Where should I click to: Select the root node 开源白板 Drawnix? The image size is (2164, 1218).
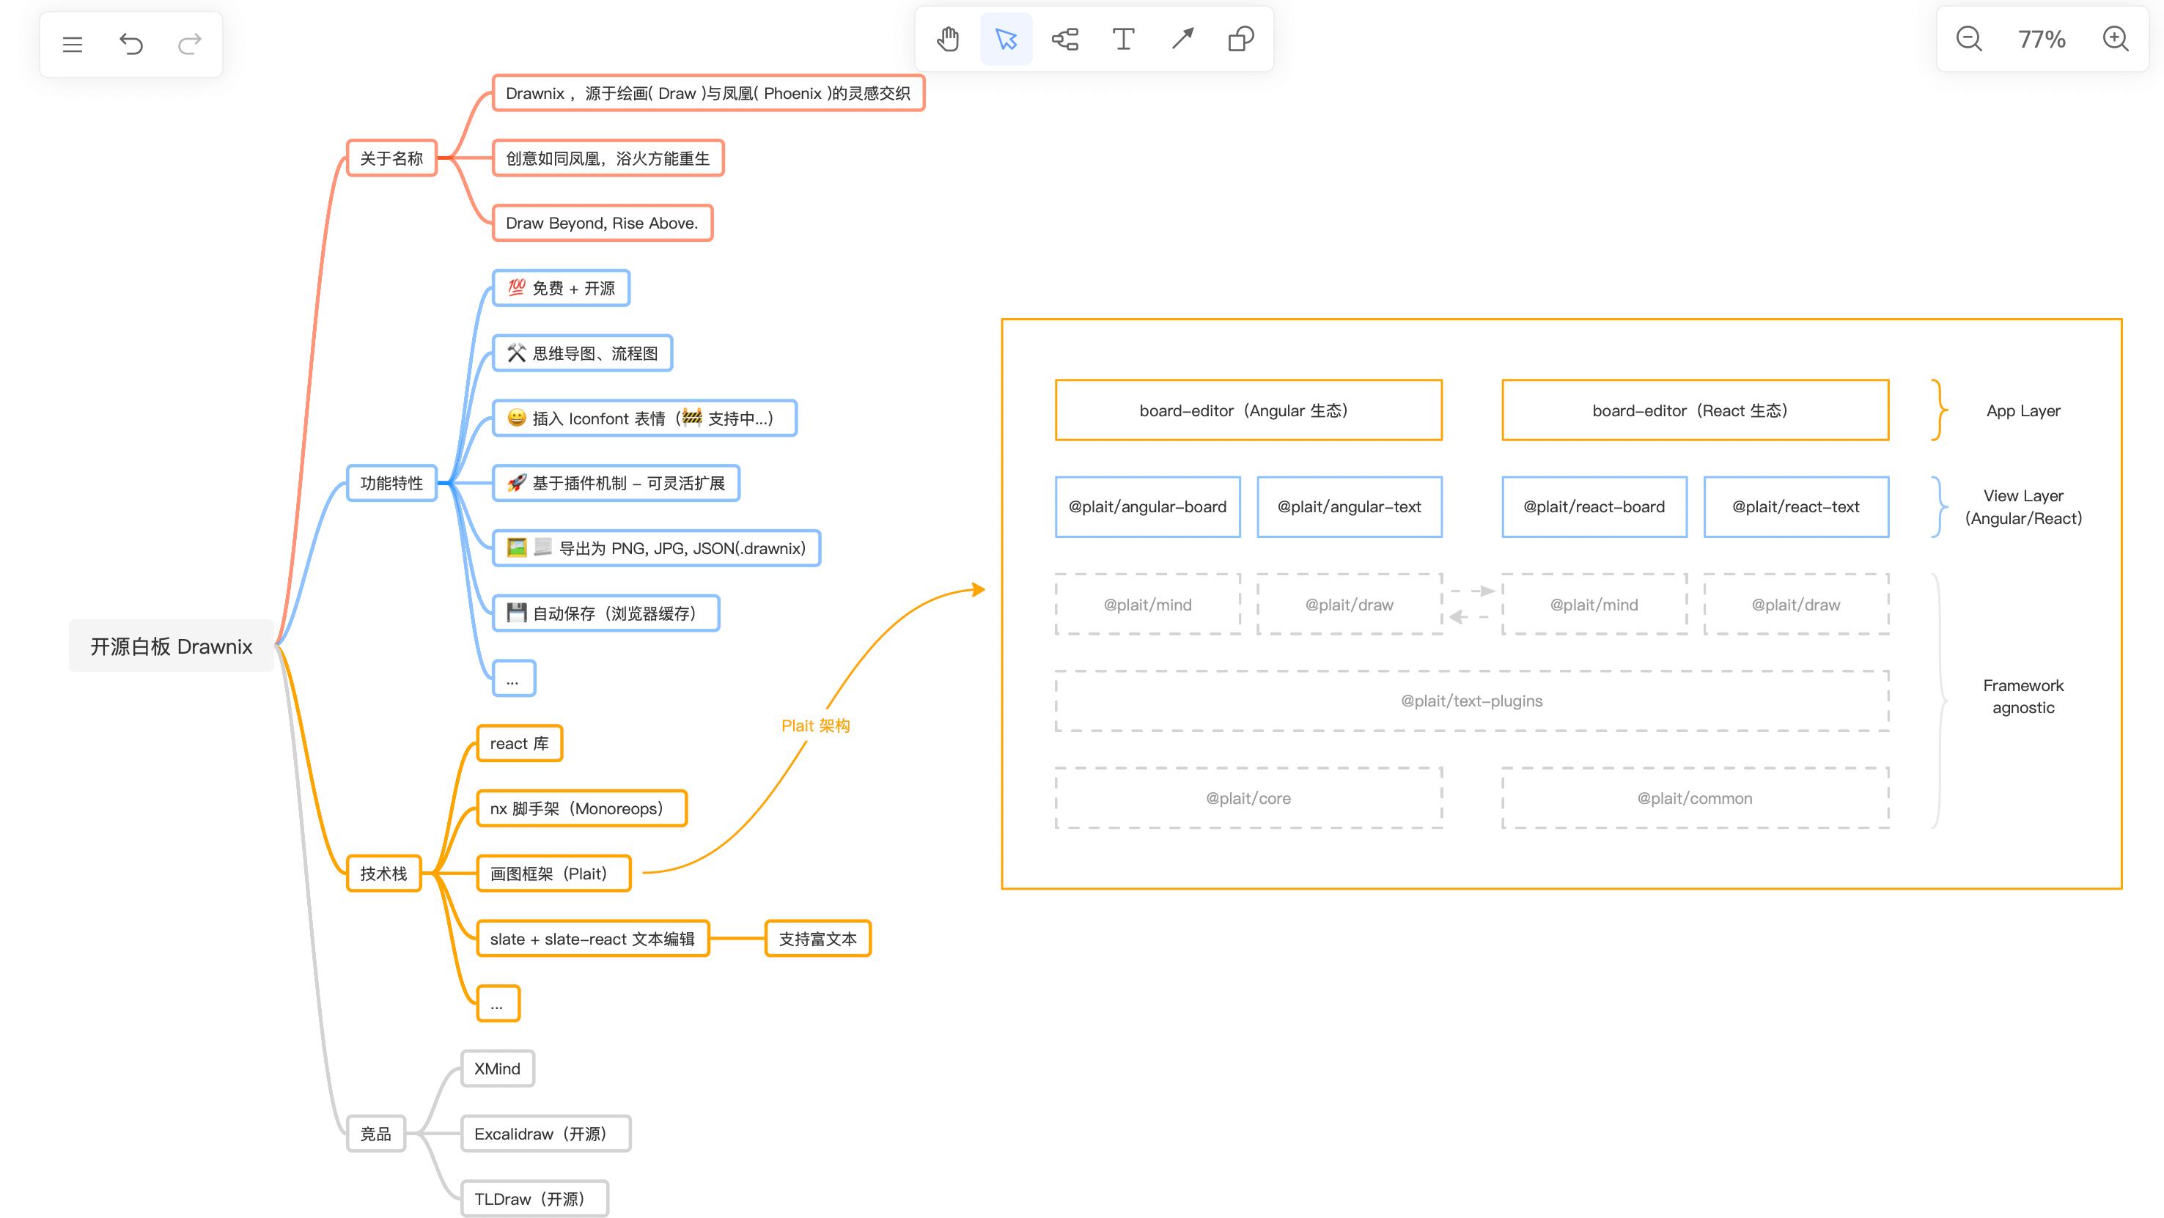pos(172,646)
